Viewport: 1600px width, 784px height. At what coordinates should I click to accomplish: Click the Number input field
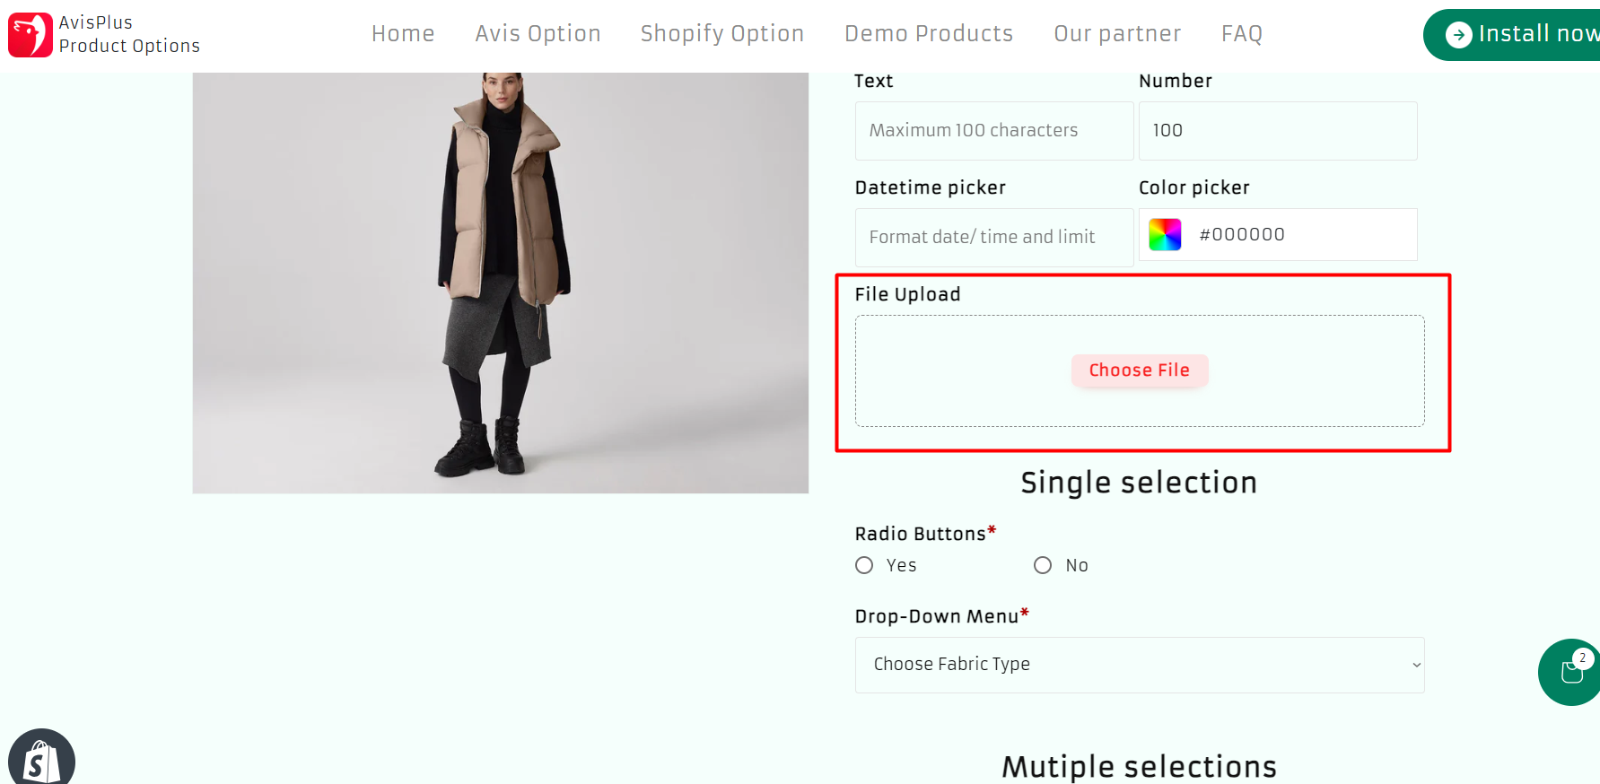(x=1277, y=131)
